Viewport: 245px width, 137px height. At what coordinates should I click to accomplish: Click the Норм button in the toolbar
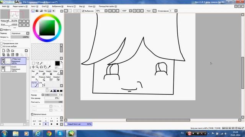(149, 11)
